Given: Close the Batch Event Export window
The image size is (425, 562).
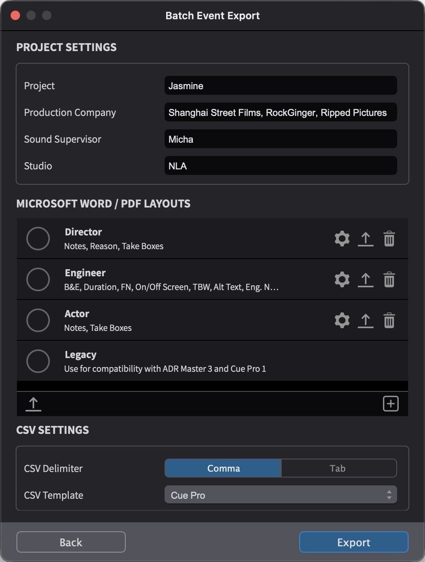Looking at the screenshot, I should point(15,15).
